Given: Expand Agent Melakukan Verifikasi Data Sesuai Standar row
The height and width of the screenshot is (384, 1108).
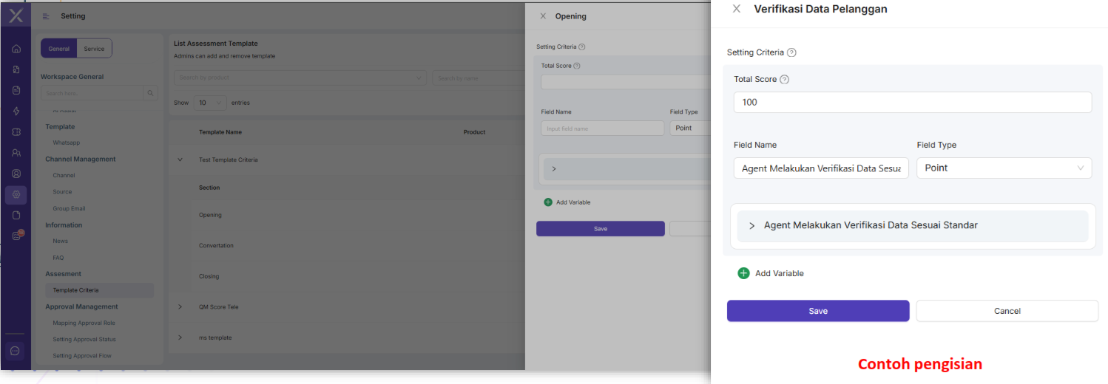Looking at the screenshot, I should pos(752,225).
